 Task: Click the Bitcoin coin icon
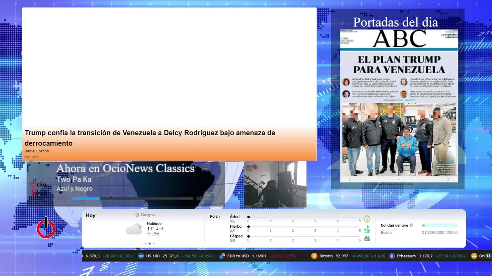[x=314, y=256]
